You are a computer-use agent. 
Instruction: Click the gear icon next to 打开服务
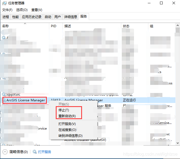pos(35,152)
